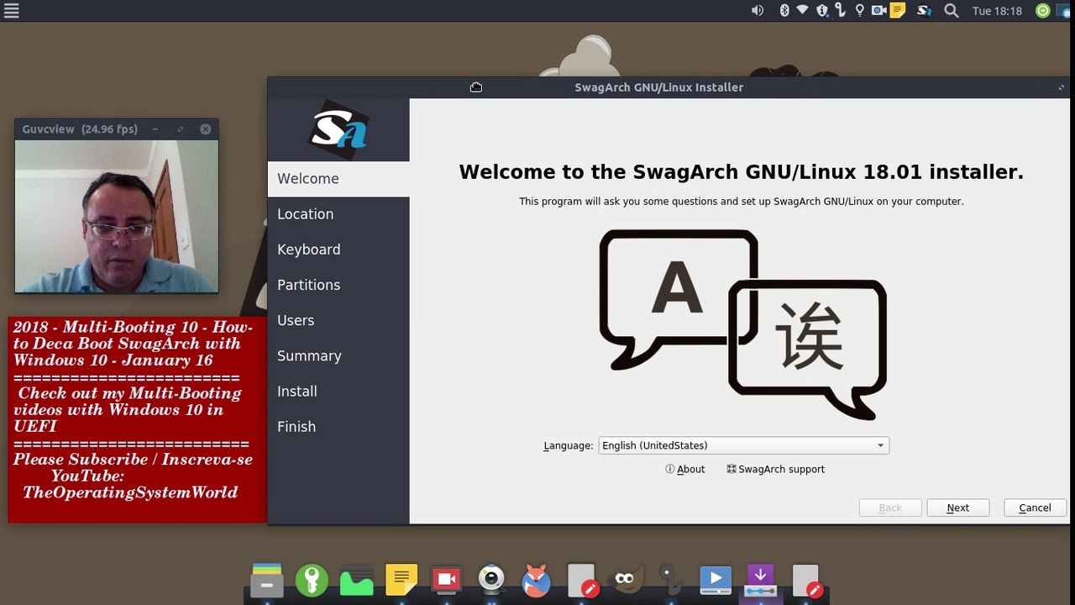Image resolution: width=1075 pixels, height=605 pixels.
Task: Open the SwagArch support link
Action: pyautogui.click(x=775, y=469)
